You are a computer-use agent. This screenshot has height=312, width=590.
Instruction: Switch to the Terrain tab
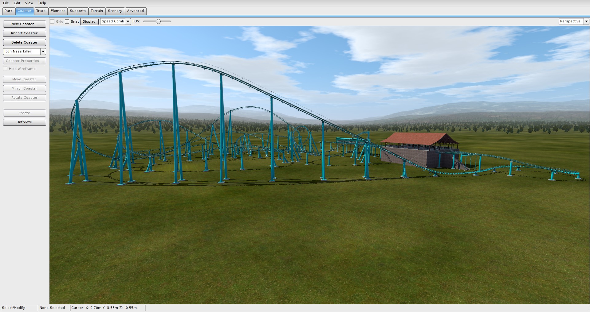click(x=97, y=11)
